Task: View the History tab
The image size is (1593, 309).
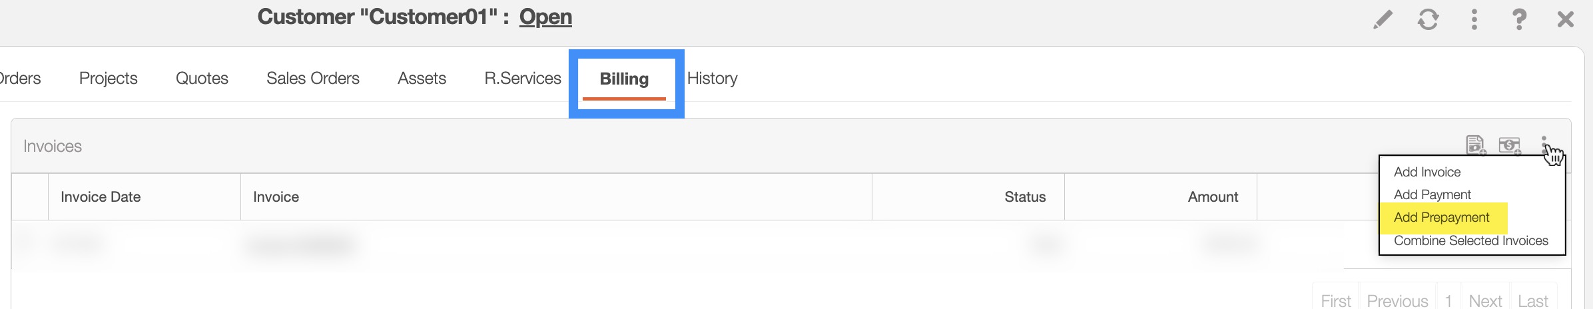Action: tap(712, 79)
